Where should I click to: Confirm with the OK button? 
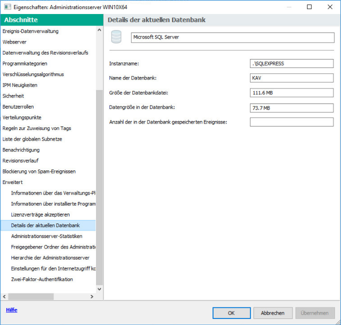pos(231,313)
